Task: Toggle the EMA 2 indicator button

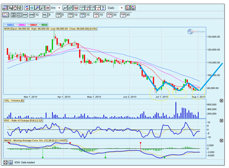Action: pyautogui.click(x=71, y=15)
